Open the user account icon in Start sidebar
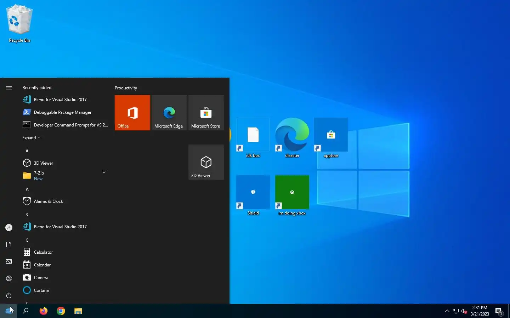The image size is (510, 318). (9, 228)
